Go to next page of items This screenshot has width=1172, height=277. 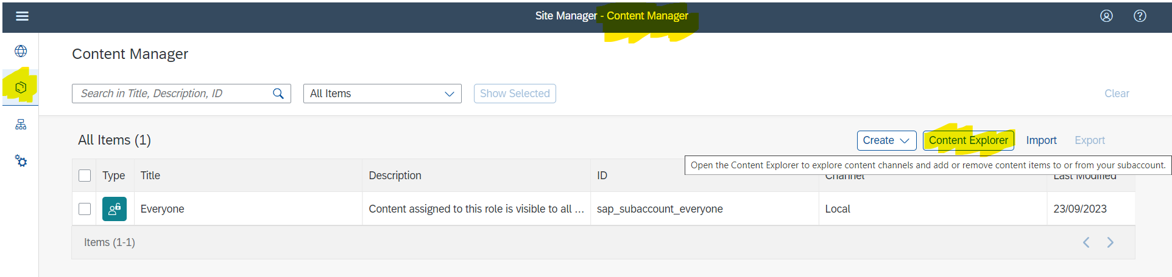(x=1110, y=242)
